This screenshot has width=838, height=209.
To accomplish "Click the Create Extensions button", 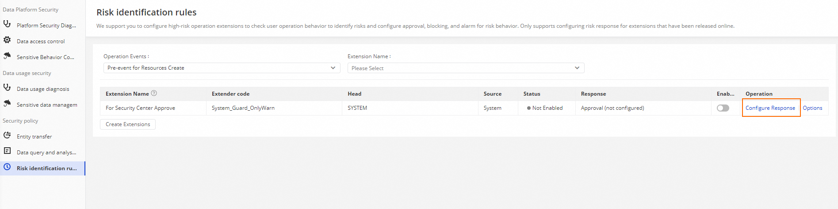I will pyautogui.click(x=128, y=124).
